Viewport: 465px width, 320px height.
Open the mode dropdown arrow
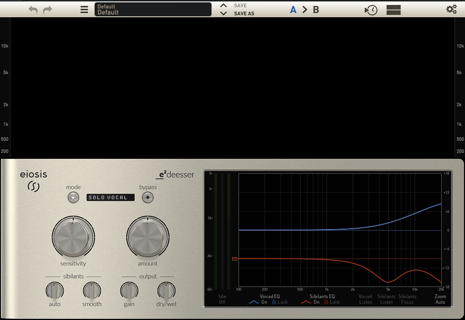point(73,197)
